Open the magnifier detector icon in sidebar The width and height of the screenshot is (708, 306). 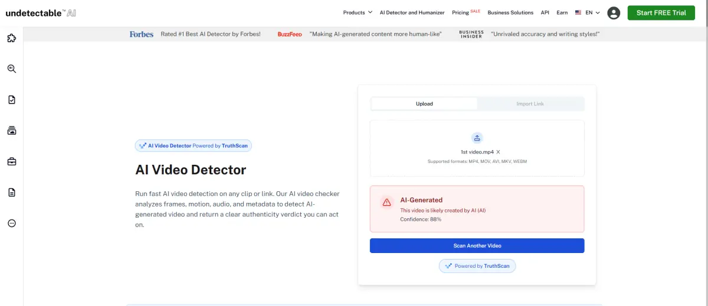(11, 69)
